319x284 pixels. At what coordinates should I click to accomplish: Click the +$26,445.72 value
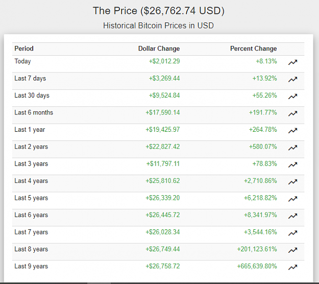click(x=163, y=215)
